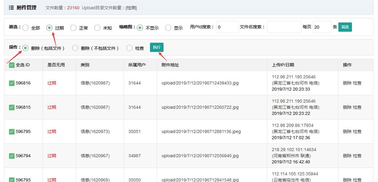Click IP 218.29.102.101:14634
The width and height of the screenshot is (378, 182).
click(294, 150)
